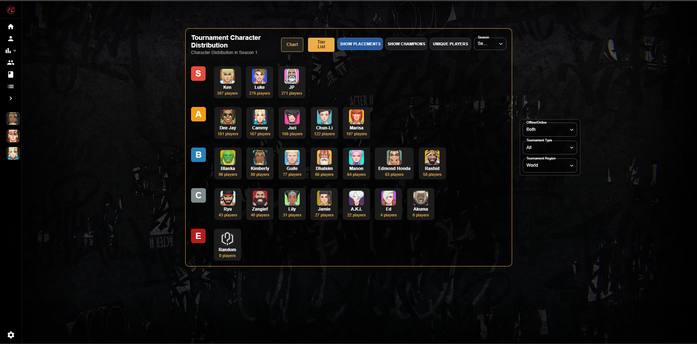
Task: Select the Jamie character card
Action: [324, 204]
